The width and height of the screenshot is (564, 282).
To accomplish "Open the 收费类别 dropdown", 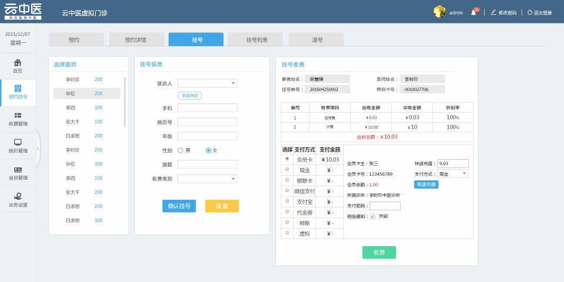I will (x=207, y=179).
